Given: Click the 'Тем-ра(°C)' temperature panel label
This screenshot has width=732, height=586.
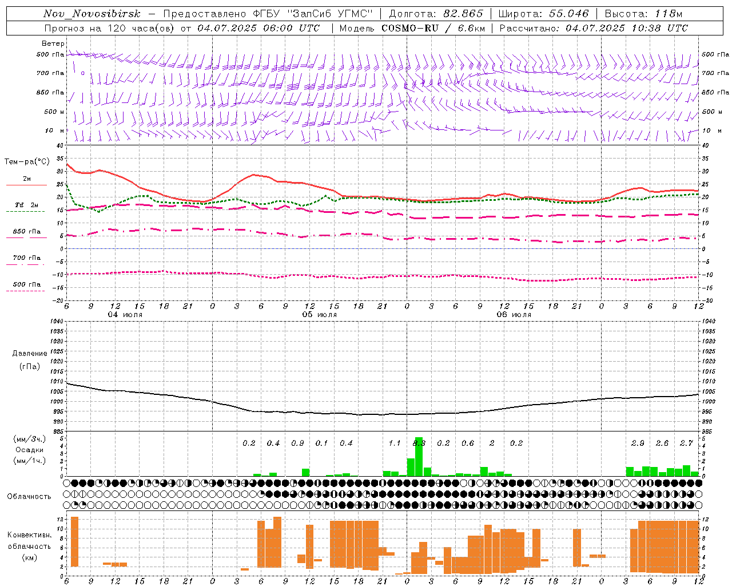Looking at the screenshot, I should [x=27, y=162].
